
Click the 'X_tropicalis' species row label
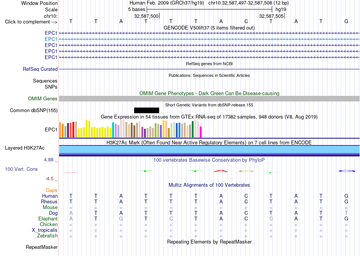[x=45, y=230]
